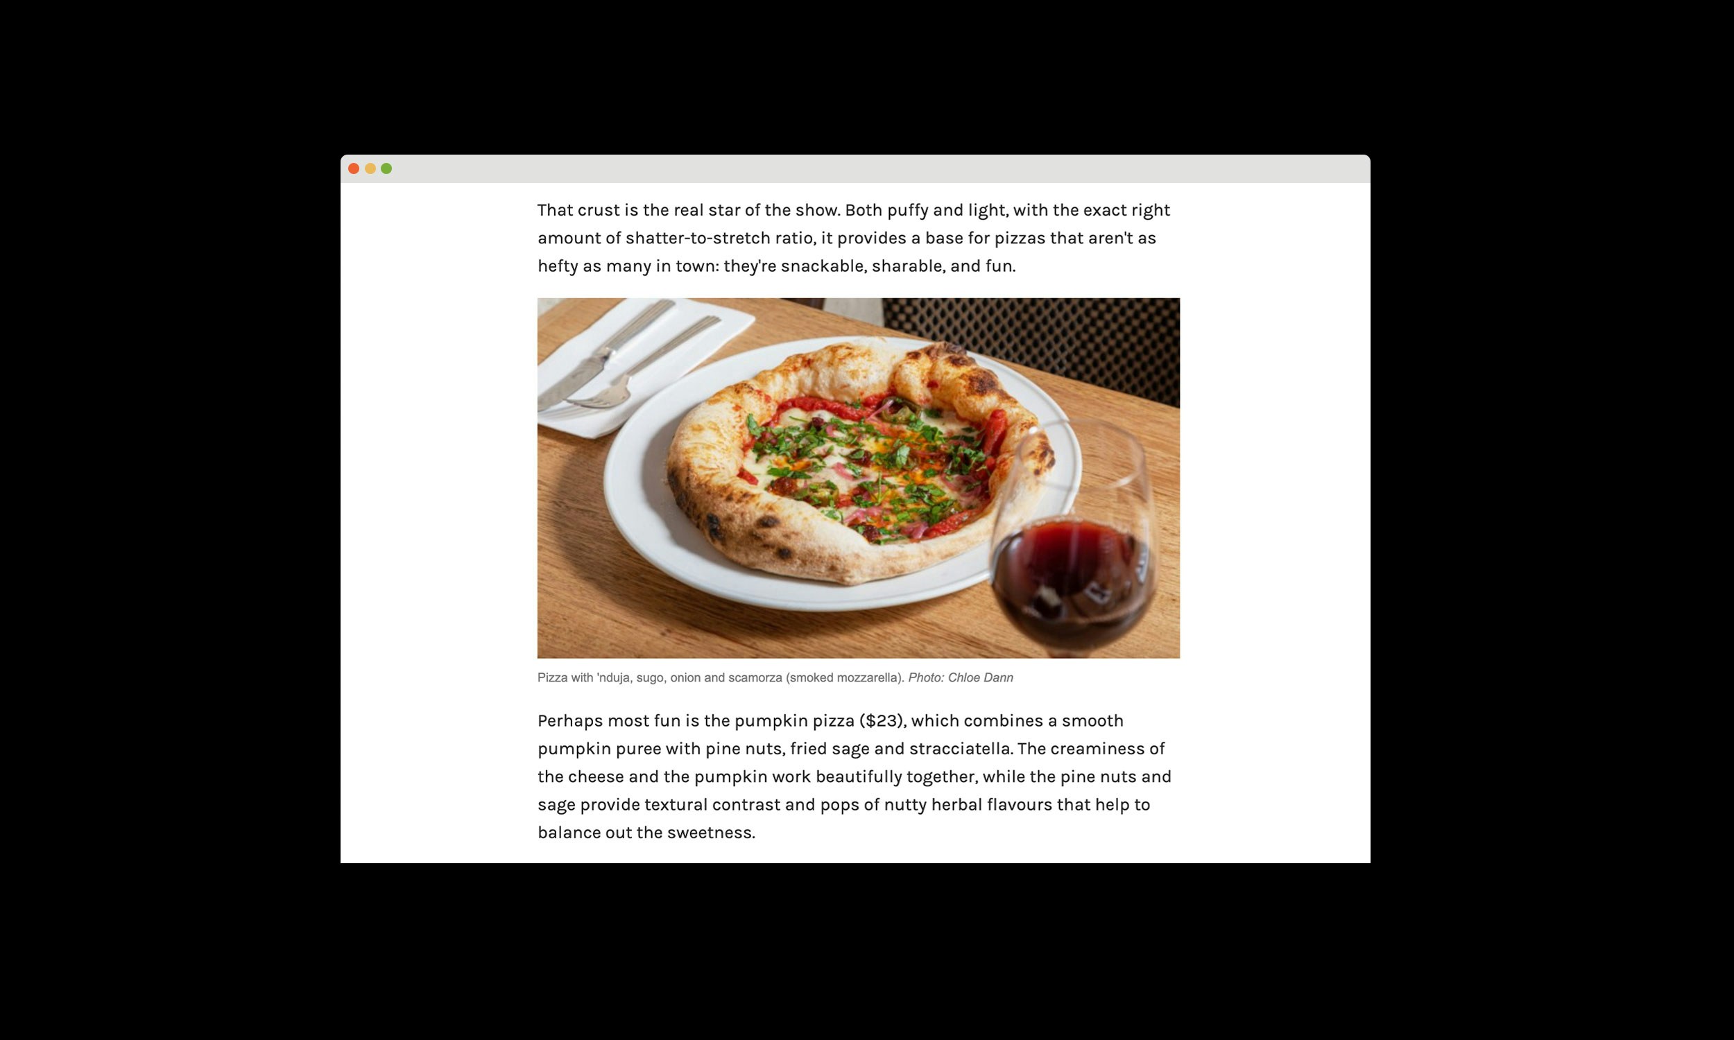This screenshot has height=1040, width=1734.
Task: Click the phrase "snackable, sharable, and fun"
Action: (x=896, y=266)
